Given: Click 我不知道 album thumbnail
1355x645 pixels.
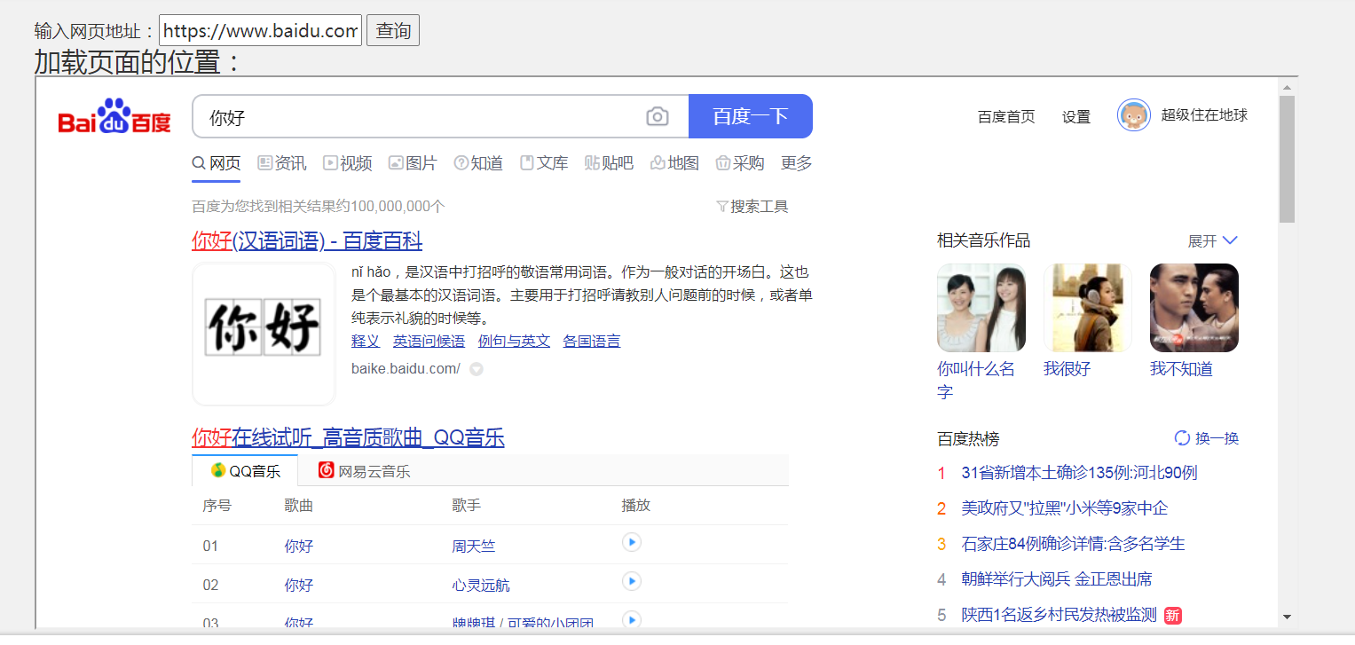Looking at the screenshot, I should (x=1194, y=308).
